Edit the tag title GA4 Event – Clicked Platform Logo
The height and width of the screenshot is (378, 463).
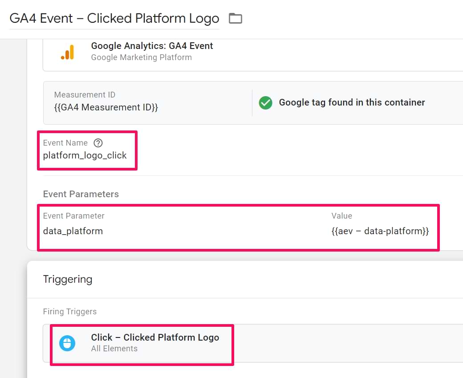[114, 19]
